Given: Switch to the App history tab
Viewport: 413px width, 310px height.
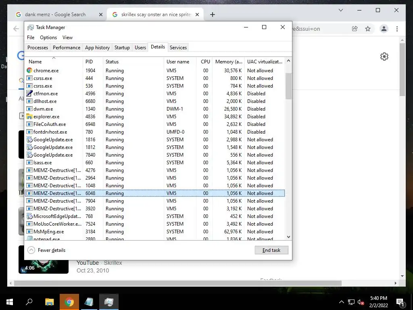Looking at the screenshot, I should [97, 48].
